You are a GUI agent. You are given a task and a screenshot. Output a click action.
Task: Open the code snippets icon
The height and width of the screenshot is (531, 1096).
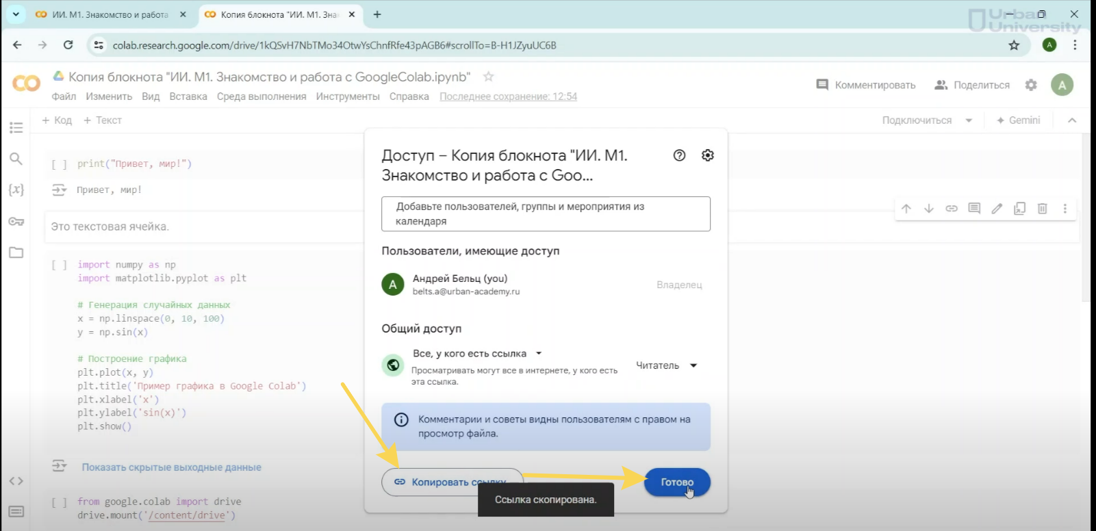point(16,481)
